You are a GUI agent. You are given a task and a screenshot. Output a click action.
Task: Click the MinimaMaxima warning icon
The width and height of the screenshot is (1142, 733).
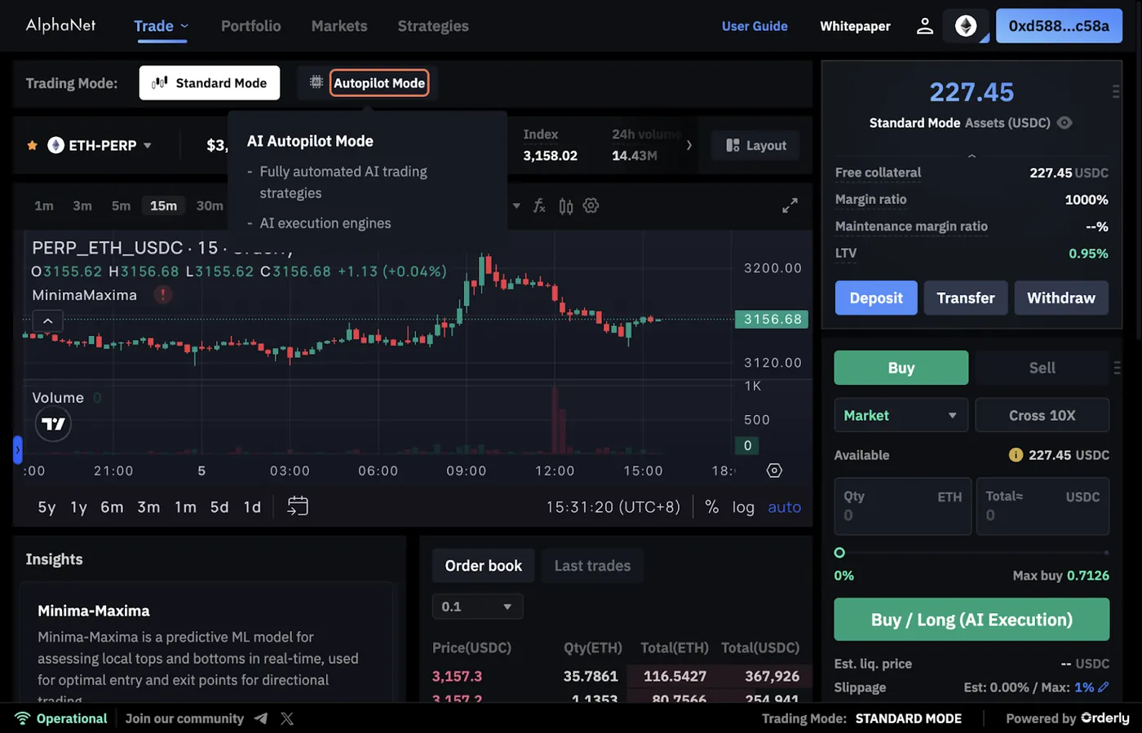coord(163,294)
